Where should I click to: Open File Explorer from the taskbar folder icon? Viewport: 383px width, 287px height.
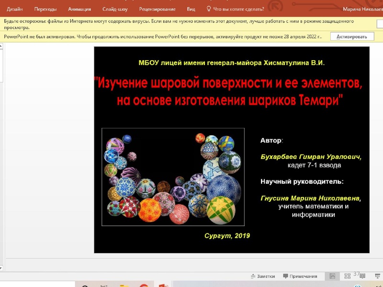tap(124, 285)
